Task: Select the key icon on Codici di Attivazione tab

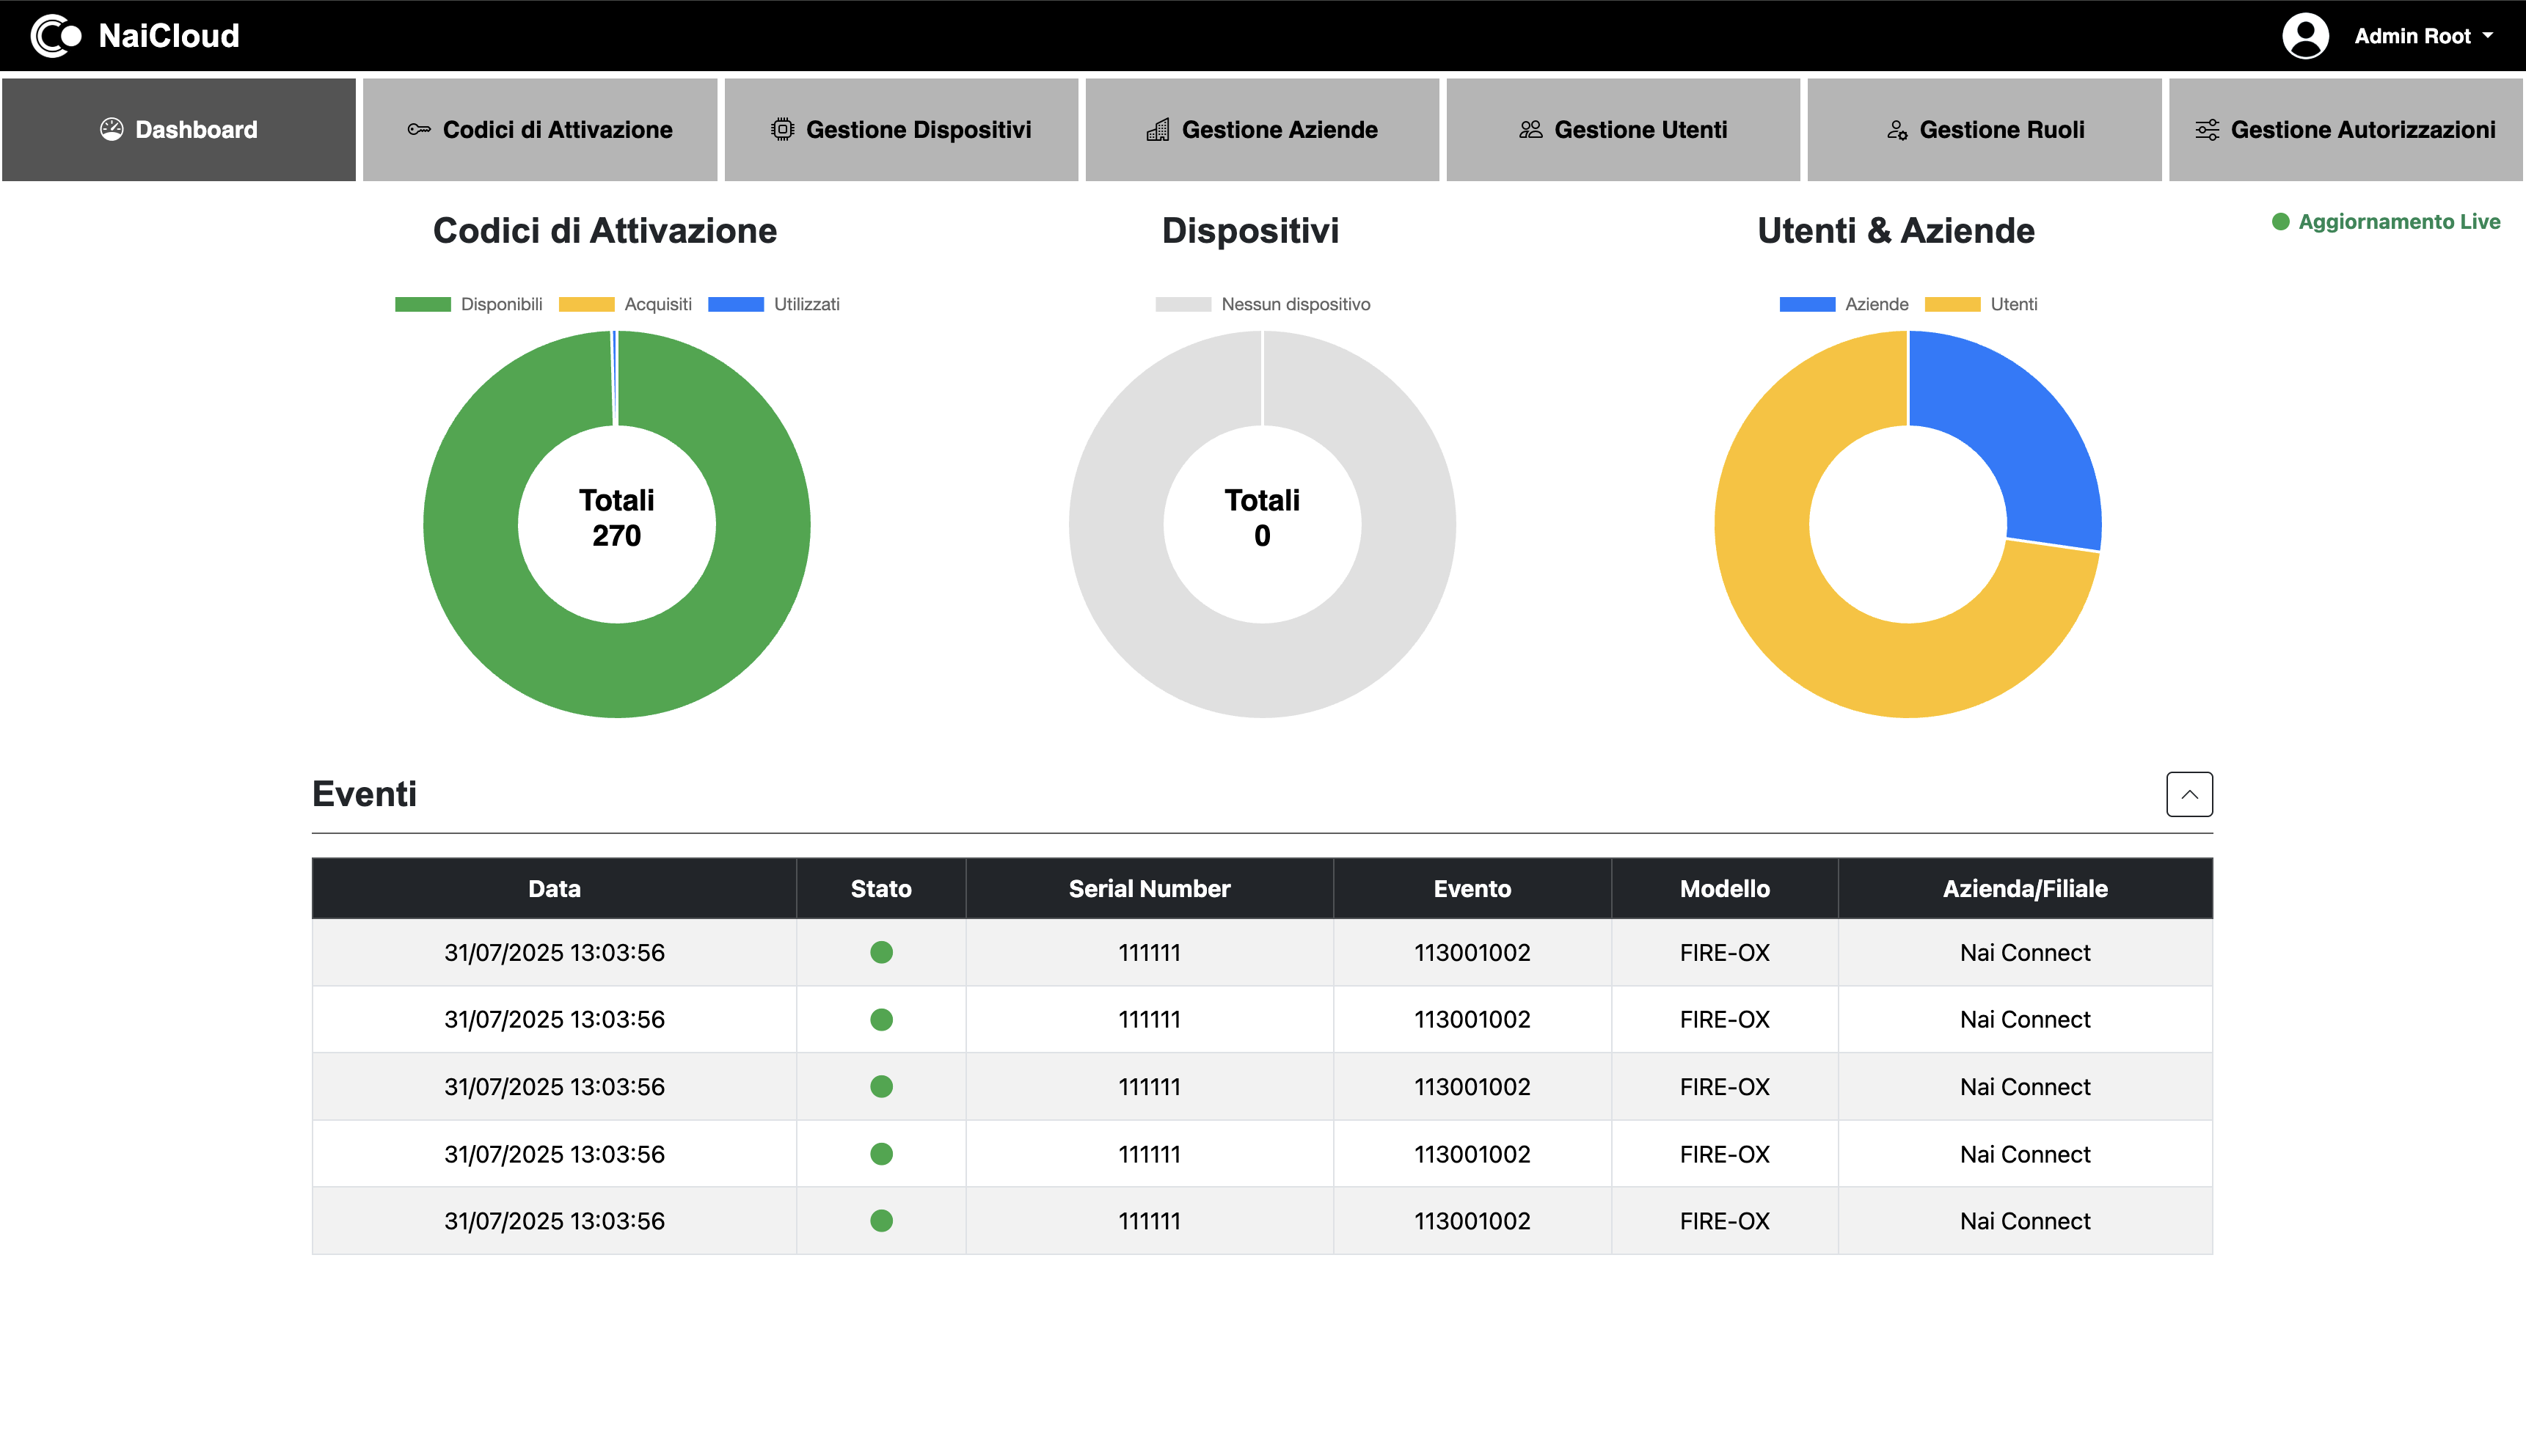Action: coord(419,129)
